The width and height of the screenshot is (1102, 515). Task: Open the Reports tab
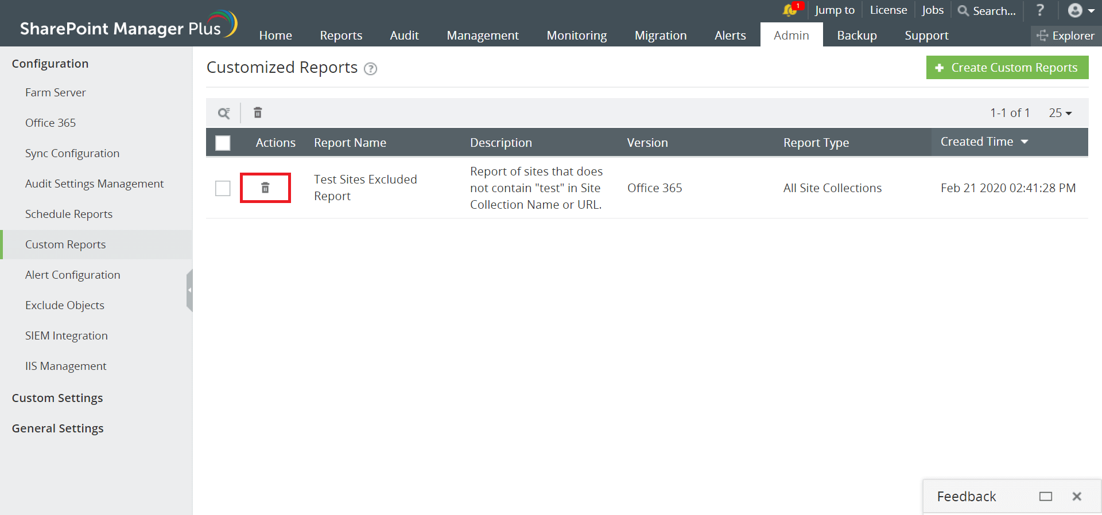click(341, 36)
